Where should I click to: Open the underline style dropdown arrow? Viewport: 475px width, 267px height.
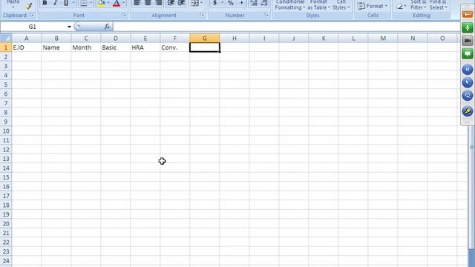[73, 3]
